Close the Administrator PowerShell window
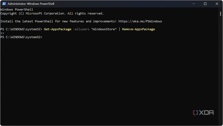The height and width of the screenshot is (126, 223). click(217, 4)
